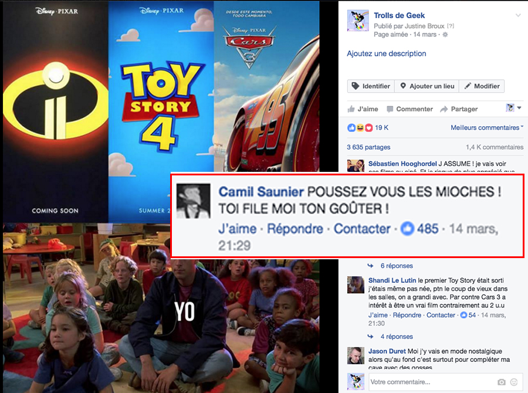
Task: Like the post with J'aime thumbs-up
Action: pos(363,109)
